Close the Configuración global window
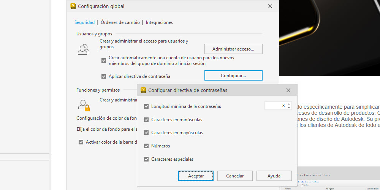Viewport: 380px width, 190px height. tap(270, 6)
